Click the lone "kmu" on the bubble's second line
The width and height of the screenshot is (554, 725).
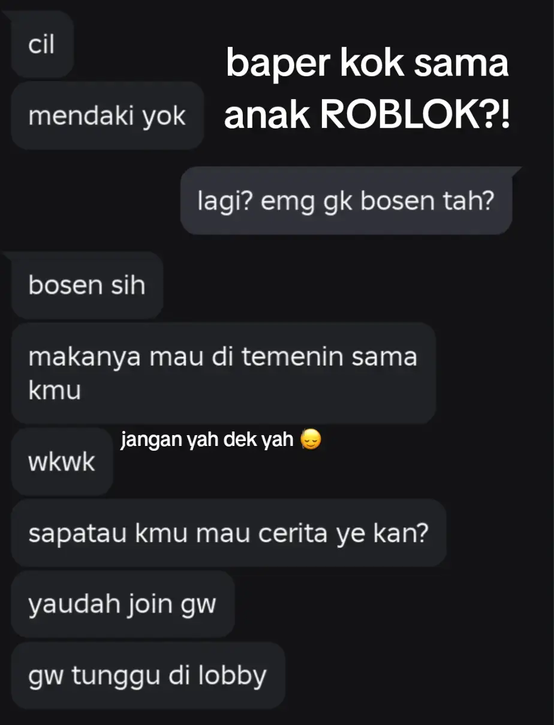point(55,391)
